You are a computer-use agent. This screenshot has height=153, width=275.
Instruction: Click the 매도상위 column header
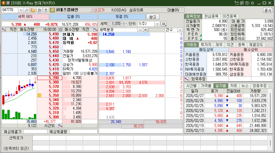pyautogui.click(x=206, y=50)
